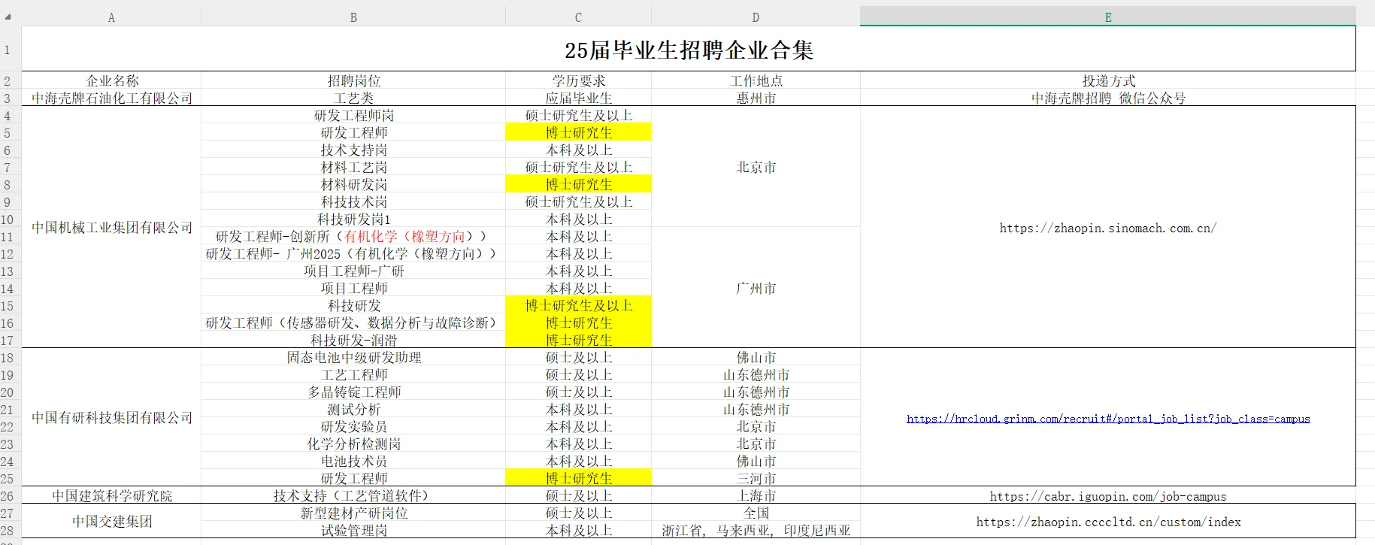Image resolution: width=1375 pixels, height=545 pixels.
Task: Select the 技术支持(工艺管道软件) cell
Action: 353,495
